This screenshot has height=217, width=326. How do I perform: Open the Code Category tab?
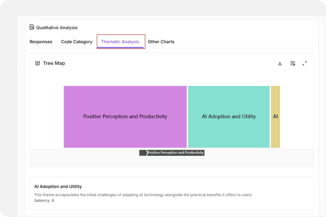[x=77, y=42]
